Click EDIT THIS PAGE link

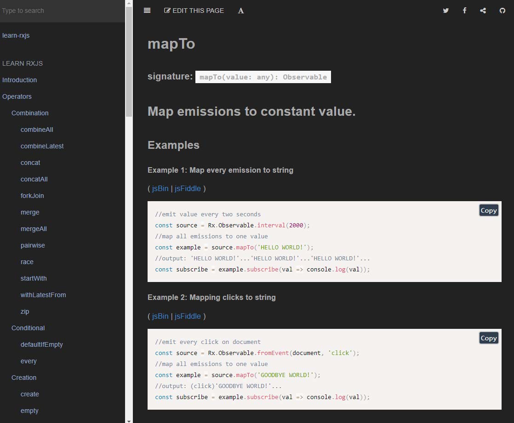tap(194, 11)
